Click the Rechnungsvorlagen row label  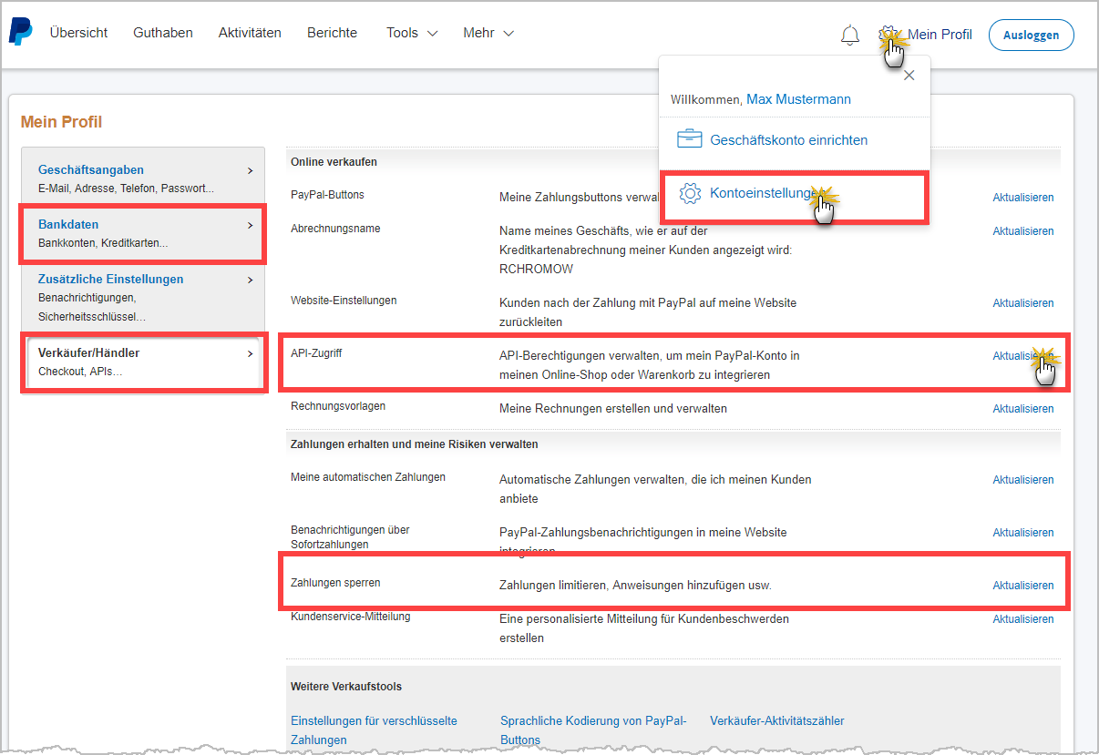pos(338,405)
